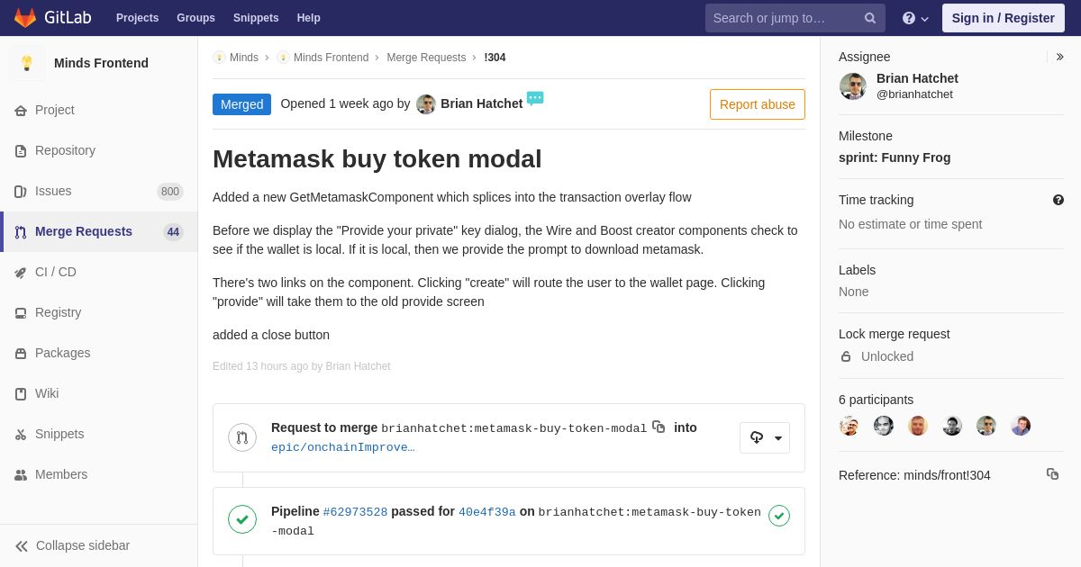Viewport: 1081px width, 567px height.
Task: Collapse sidebar toggle at bottom left
Action: (73, 545)
